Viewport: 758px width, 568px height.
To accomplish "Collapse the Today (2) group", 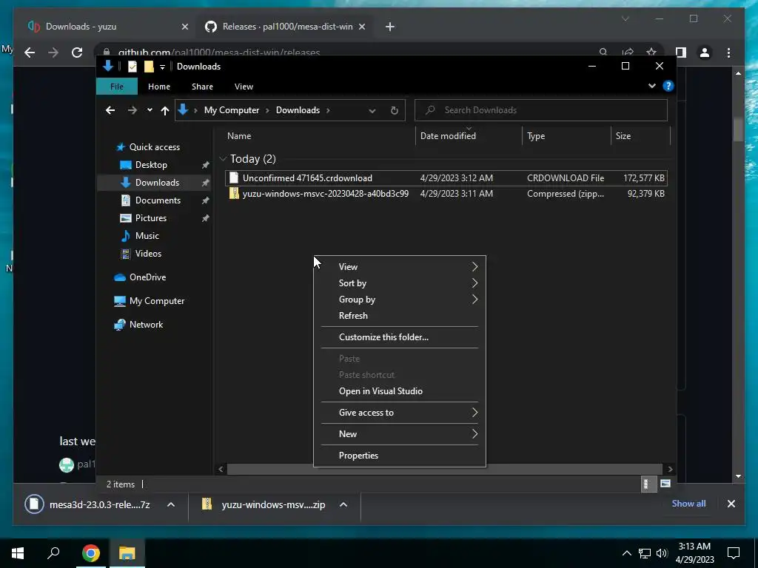I will pos(223,158).
